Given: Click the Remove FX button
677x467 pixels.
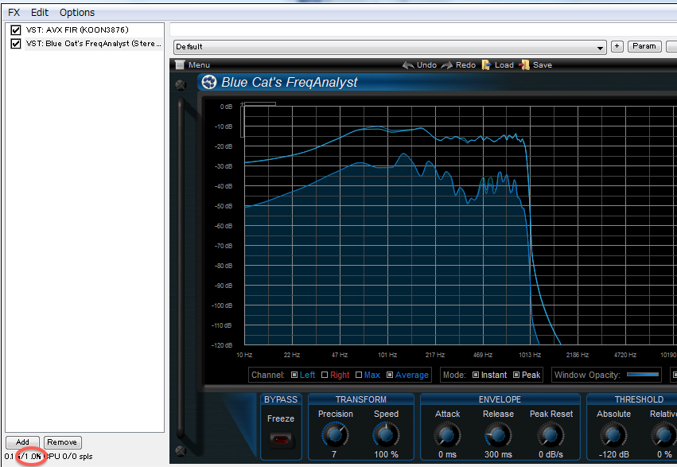Looking at the screenshot, I should pos(62,442).
